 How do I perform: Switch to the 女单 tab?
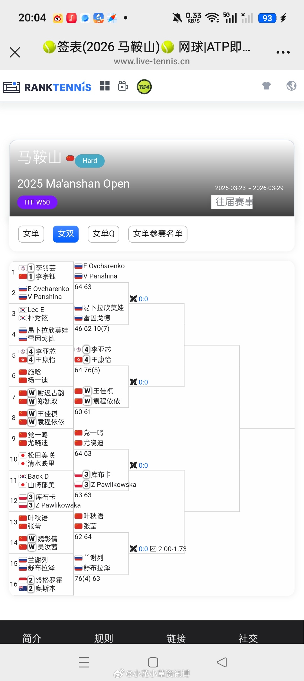tap(31, 234)
